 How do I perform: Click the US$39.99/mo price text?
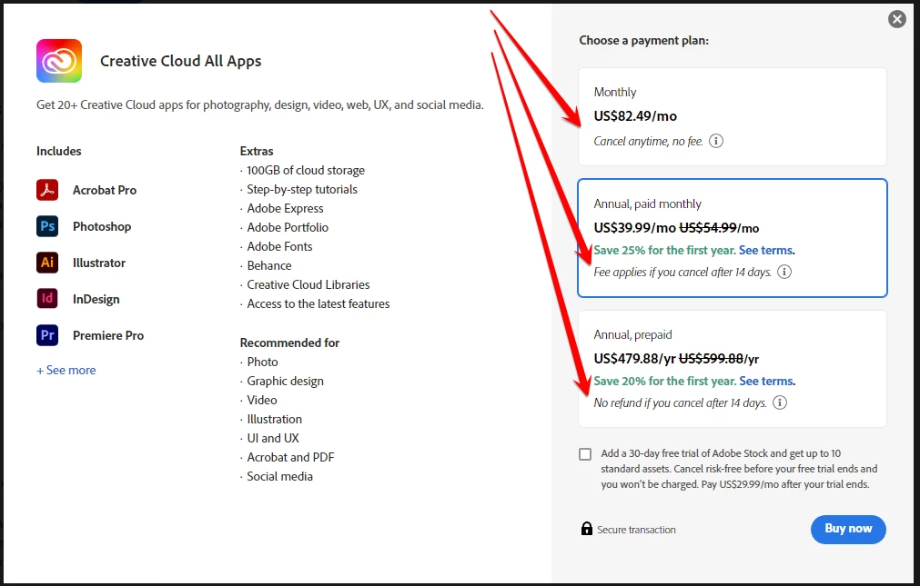pos(635,228)
